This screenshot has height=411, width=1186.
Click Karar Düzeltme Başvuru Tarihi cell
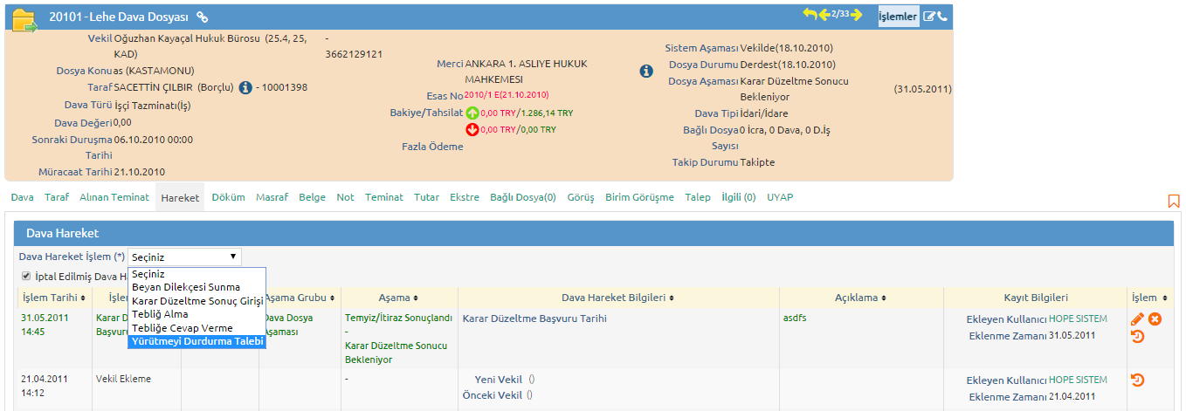pos(534,319)
